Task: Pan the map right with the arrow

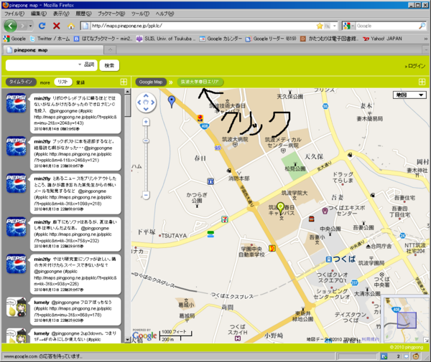Action: click(x=152, y=103)
